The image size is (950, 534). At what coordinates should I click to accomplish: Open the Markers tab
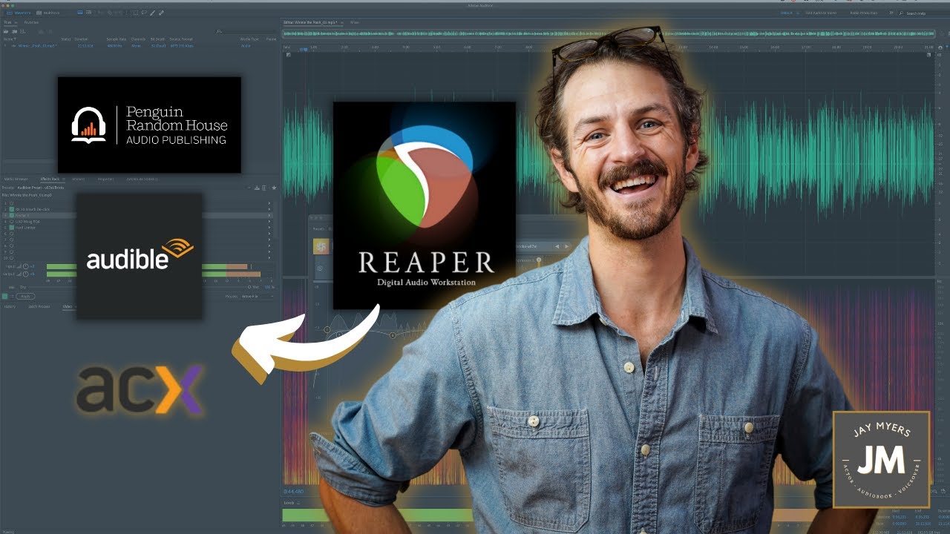click(78, 179)
